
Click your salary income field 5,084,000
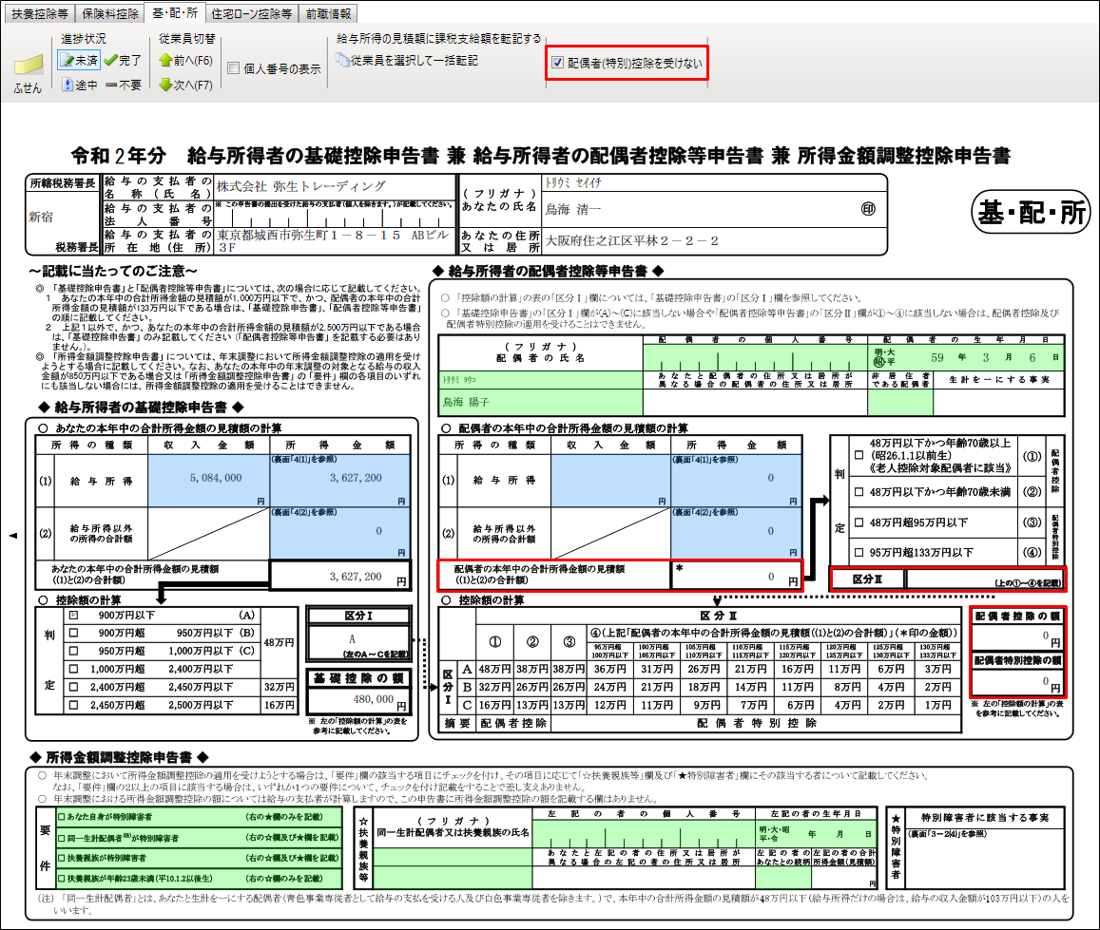coord(208,481)
